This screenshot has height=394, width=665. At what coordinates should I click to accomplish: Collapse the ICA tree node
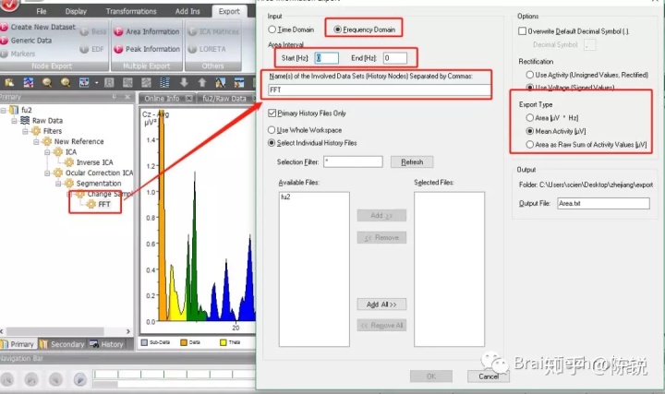pos(47,152)
